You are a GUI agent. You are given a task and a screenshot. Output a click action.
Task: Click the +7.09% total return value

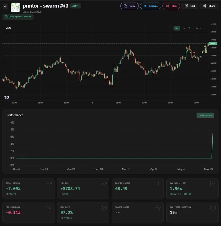click(x=13, y=189)
